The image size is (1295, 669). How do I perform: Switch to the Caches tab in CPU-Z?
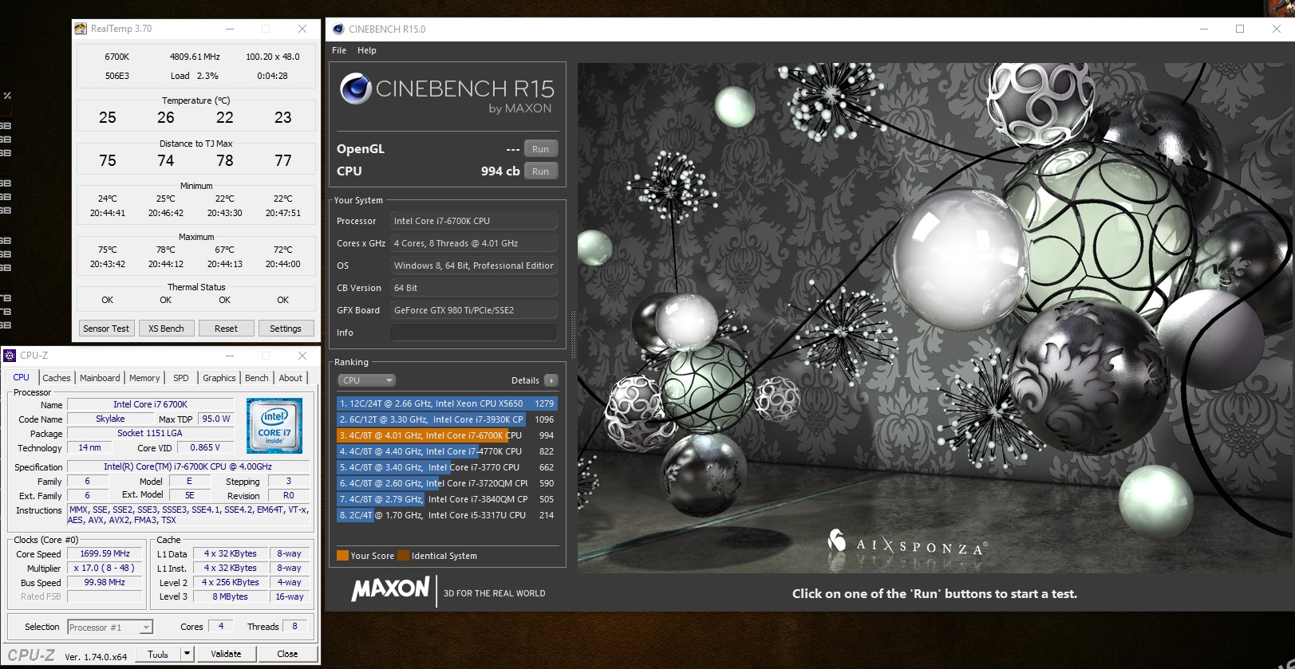point(57,378)
